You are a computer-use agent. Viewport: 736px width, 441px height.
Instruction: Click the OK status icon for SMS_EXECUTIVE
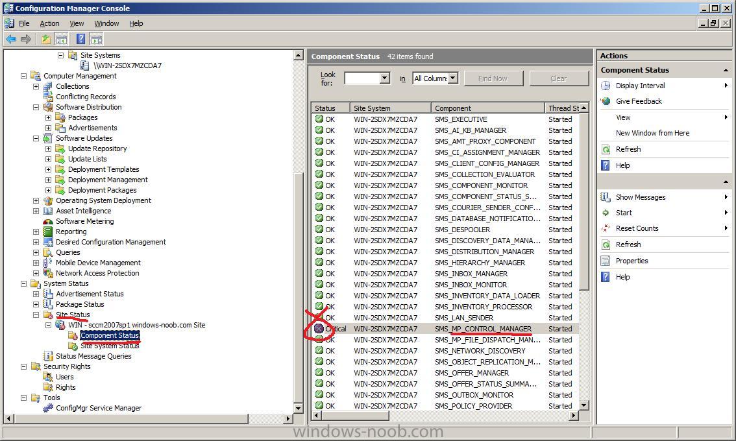tap(319, 119)
